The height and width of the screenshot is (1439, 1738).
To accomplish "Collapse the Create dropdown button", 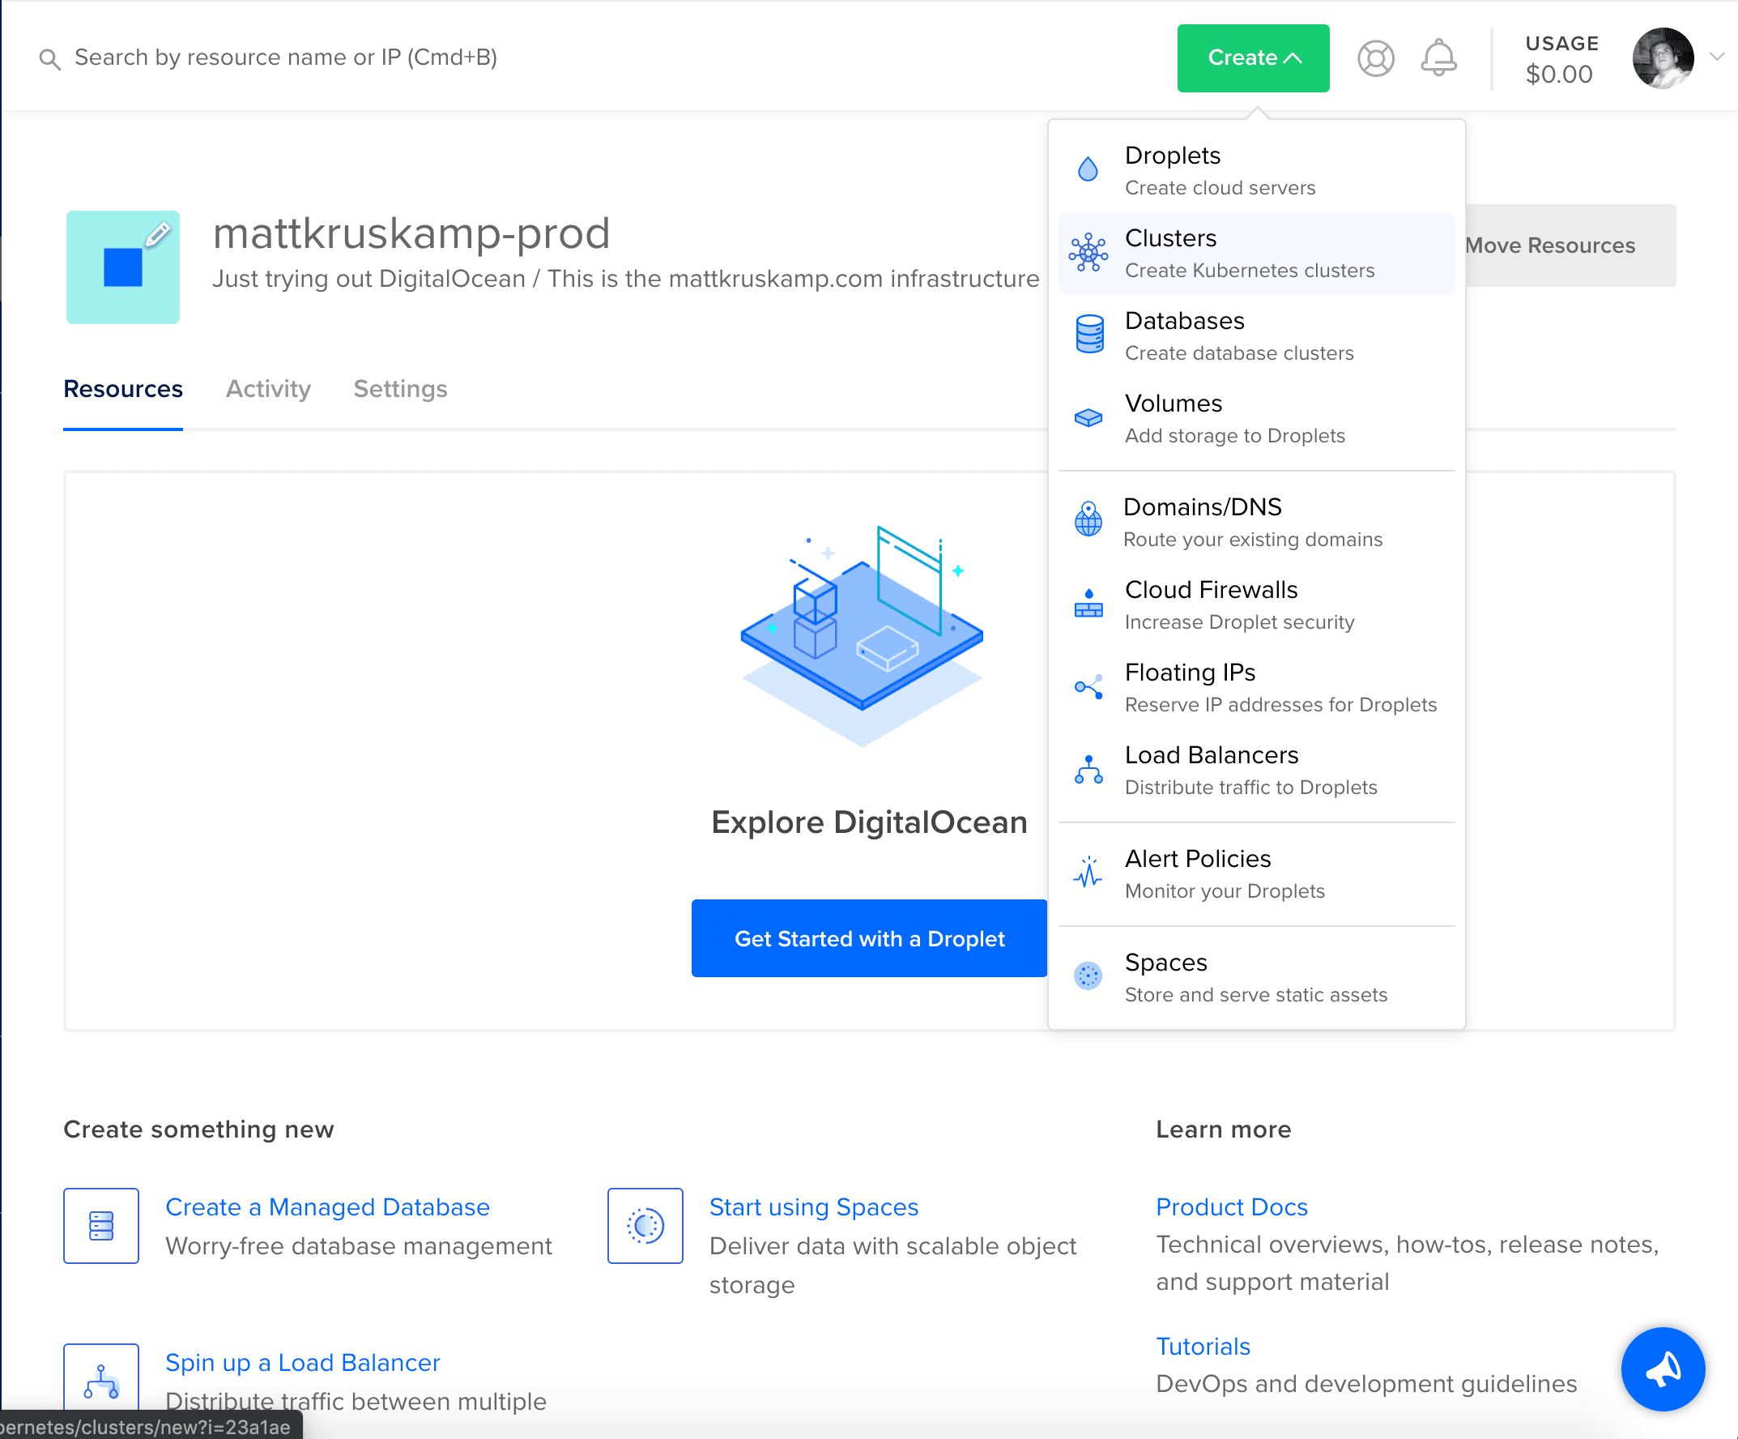I will [x=1253, y=58].
